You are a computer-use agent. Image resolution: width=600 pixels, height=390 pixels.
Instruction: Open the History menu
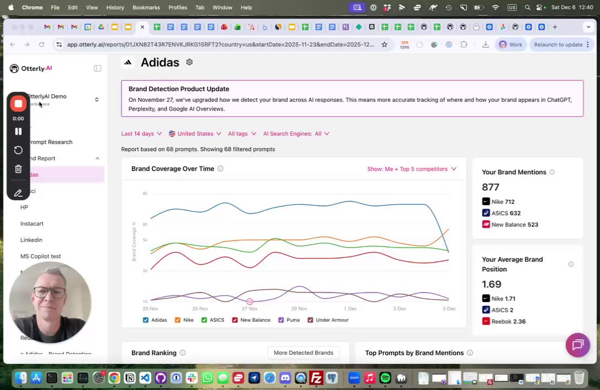point(115,7)
